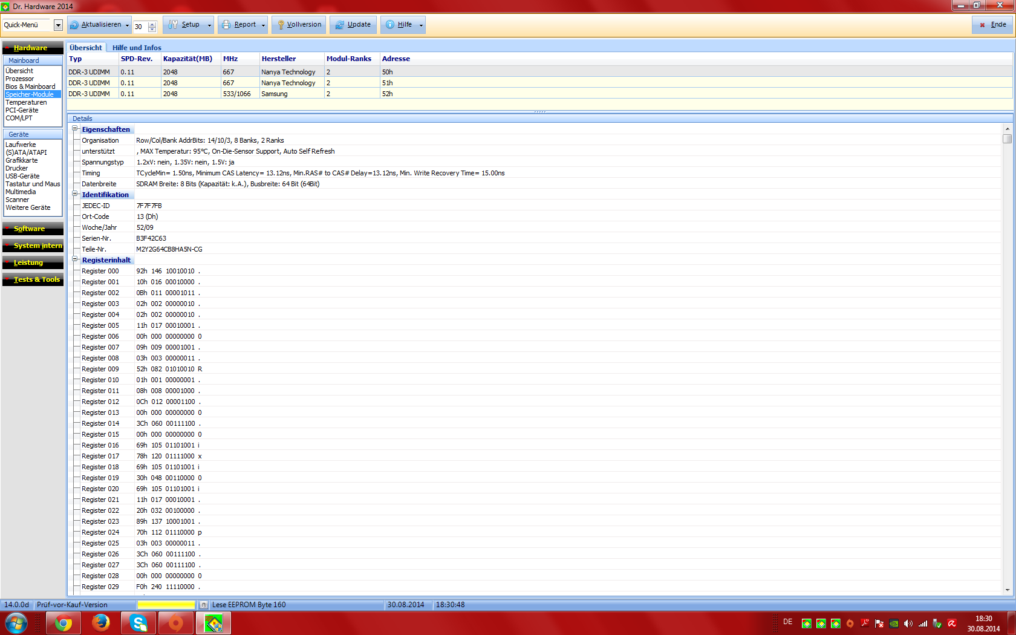Open the Hardware menu section
1016x635 pixels.
click(x=33, y=48)
